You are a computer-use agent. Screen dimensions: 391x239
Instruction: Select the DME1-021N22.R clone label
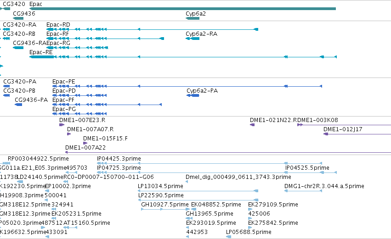pos(273,120)
